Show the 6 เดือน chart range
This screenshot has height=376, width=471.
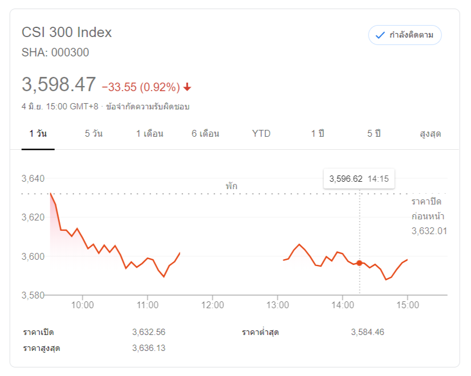click(205, 134)
